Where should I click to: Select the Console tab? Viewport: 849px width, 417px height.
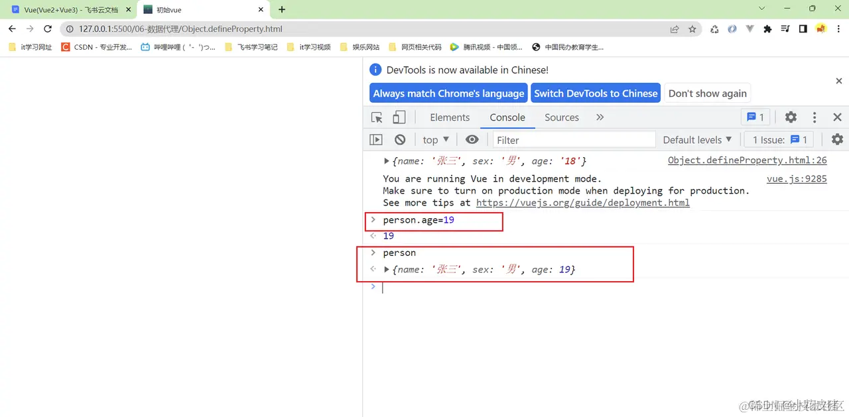tap(507, 117)
